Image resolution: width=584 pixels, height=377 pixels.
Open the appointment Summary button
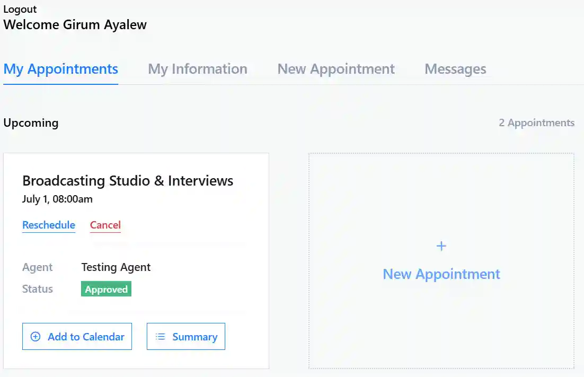[x=186, y=337]
